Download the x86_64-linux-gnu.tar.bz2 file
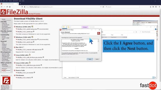The width and height of the screenshot is (161, 90). click(x=30, y=57)
